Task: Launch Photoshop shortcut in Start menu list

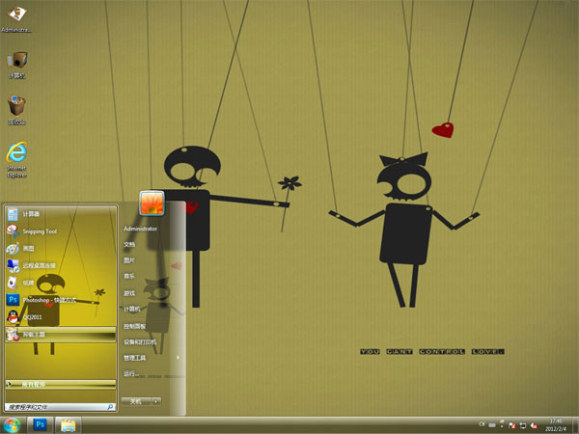Action: click(x=61, y=300)
